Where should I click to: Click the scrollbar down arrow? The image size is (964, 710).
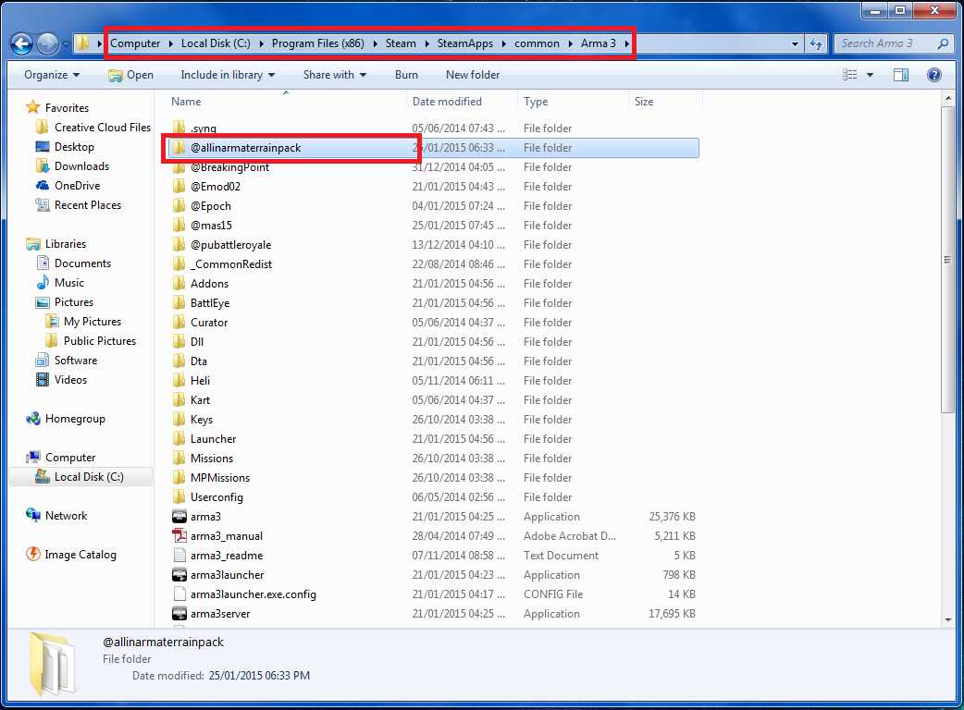click(947, 619)
